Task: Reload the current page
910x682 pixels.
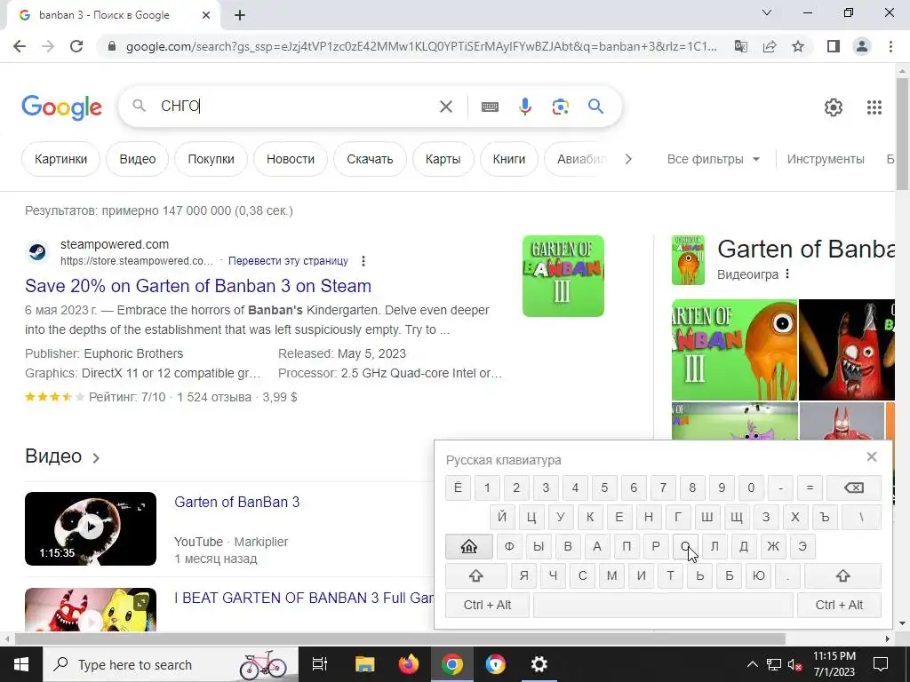Action: pyautogui.click(x=76, y=46)
